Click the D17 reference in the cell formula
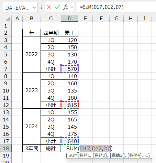Image resolution: width=156 pixels, height=163 pixels. tap(85, 149)
